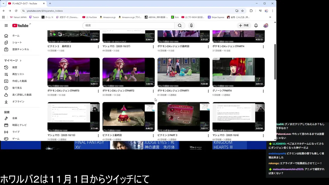Open the Stripe Express bookmark
Screen dimensions: 329x185
[216, 17]
